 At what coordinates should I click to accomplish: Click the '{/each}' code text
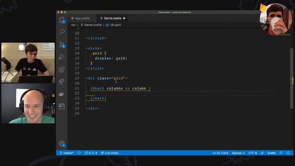pyautogui.click(x=98, y=98)
